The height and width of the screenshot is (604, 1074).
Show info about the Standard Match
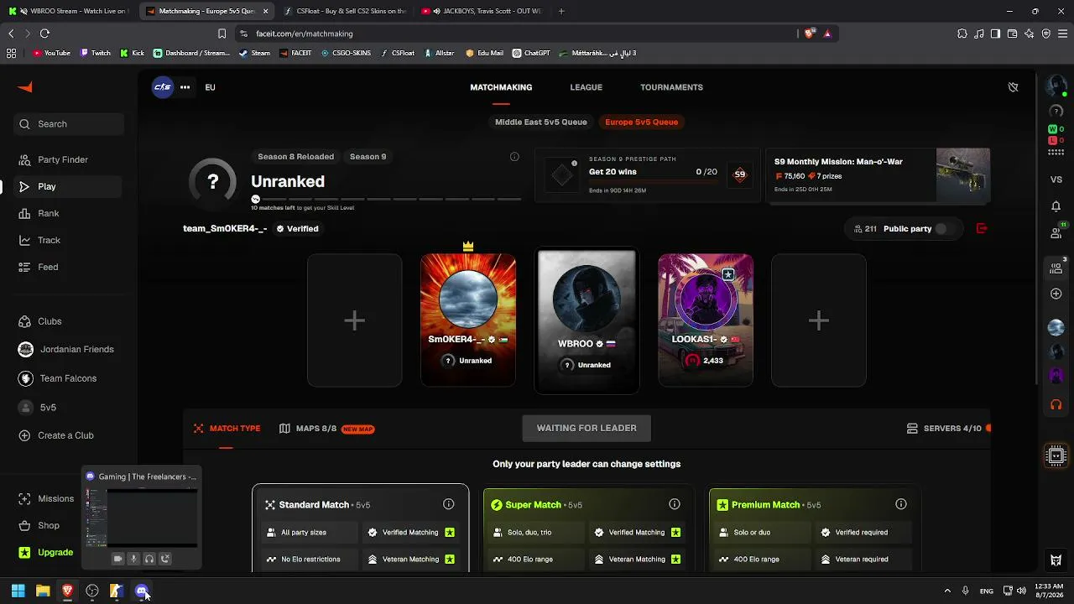[449, 504]
